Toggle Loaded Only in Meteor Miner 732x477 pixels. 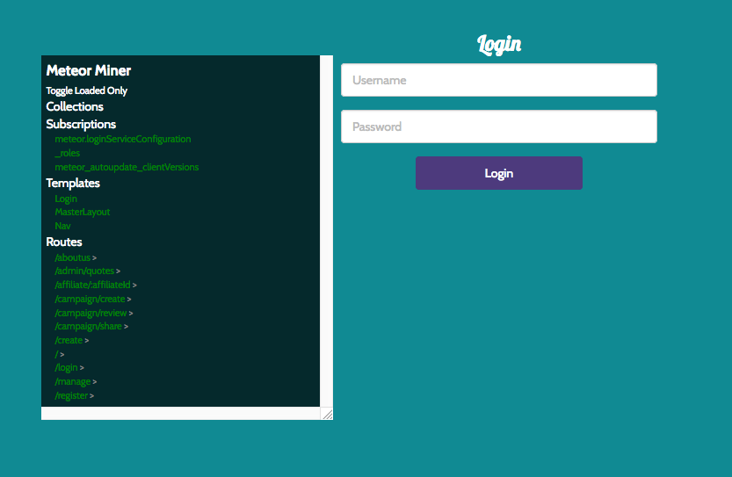coord(86,90)
